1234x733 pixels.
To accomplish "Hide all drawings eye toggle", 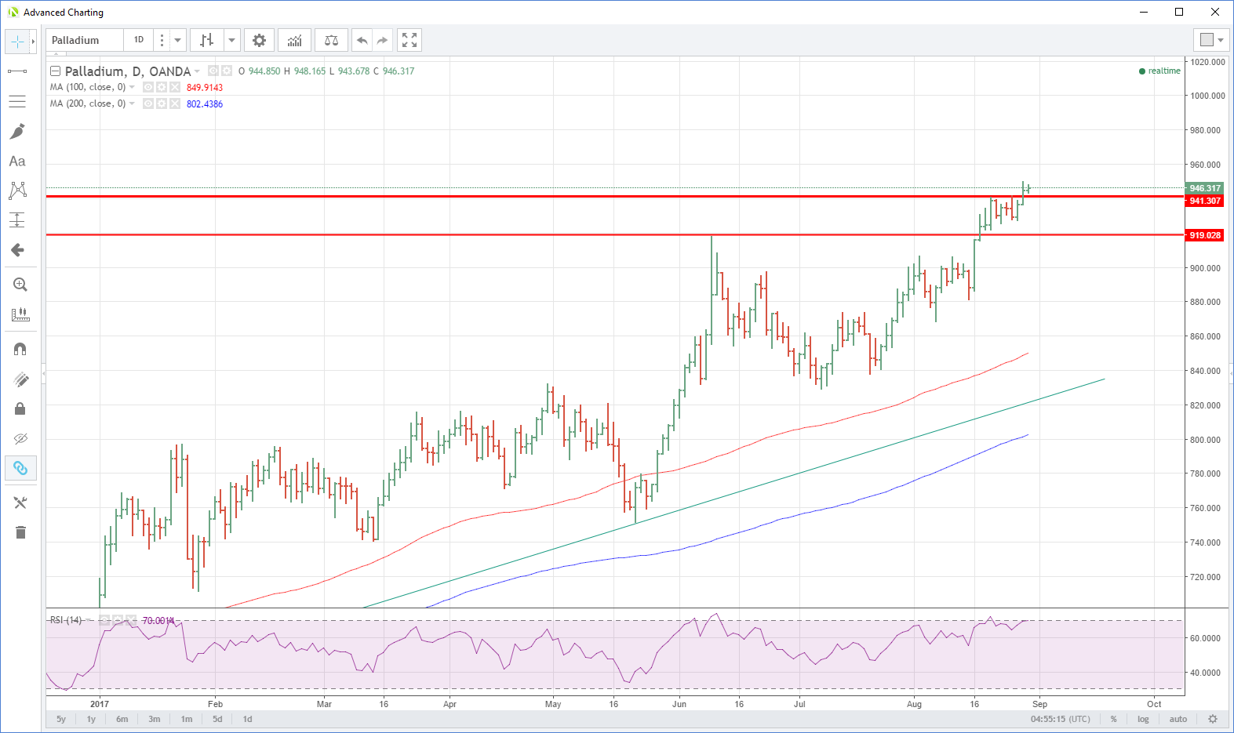I will tap(20, 438).
